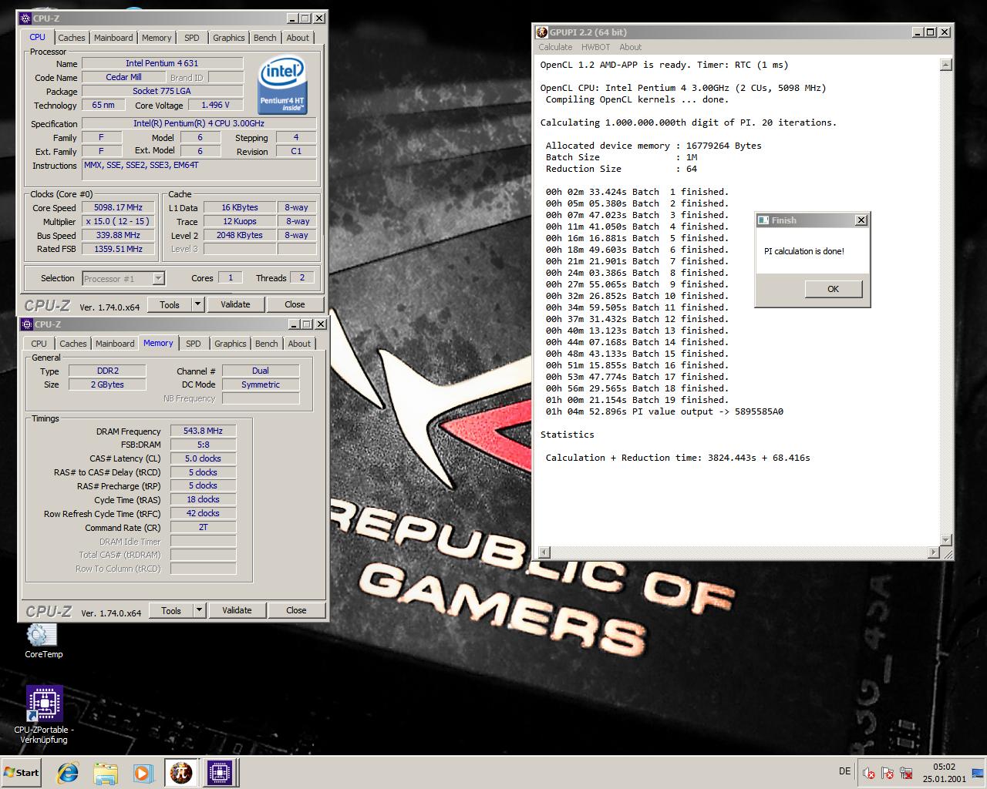Open CoreTemp desktop shortcut
Image resolution: width=987 pixels, height=789 pixels.
click(x=43, y=641)
